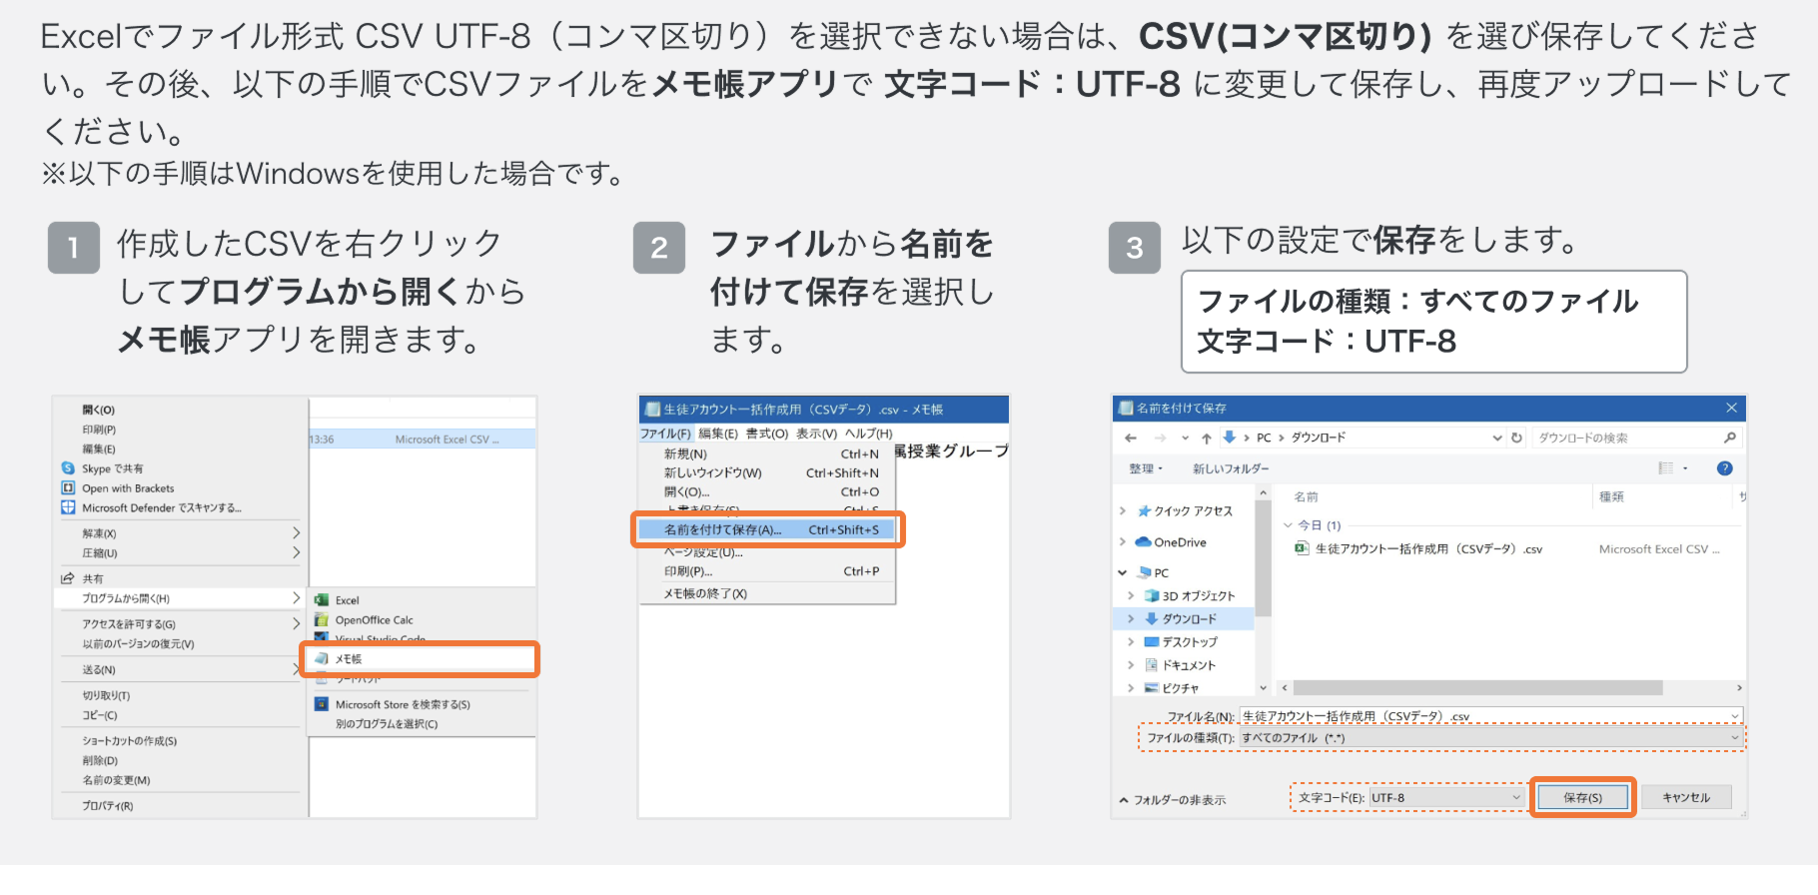Choose 新規(N) in Notepad file menu

pyautogui.click(x=767, y=453)
